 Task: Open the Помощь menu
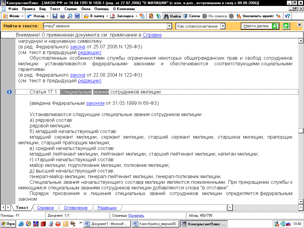point(102,9)
